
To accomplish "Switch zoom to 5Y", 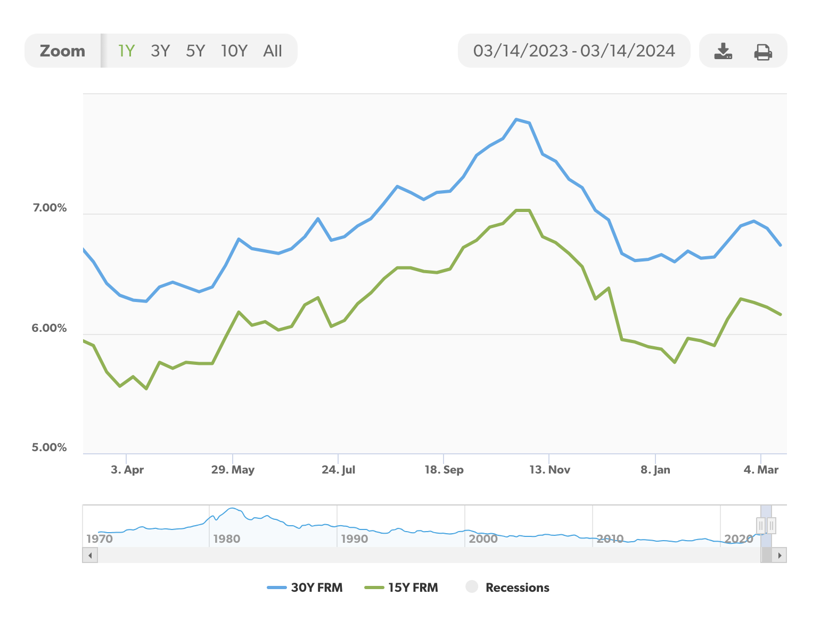I will pos(195,51).
